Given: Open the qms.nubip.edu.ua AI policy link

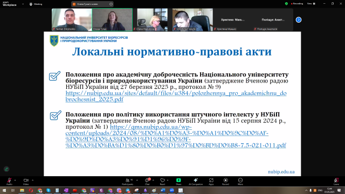Looking at the screenshot, I should tap(176, 136).
